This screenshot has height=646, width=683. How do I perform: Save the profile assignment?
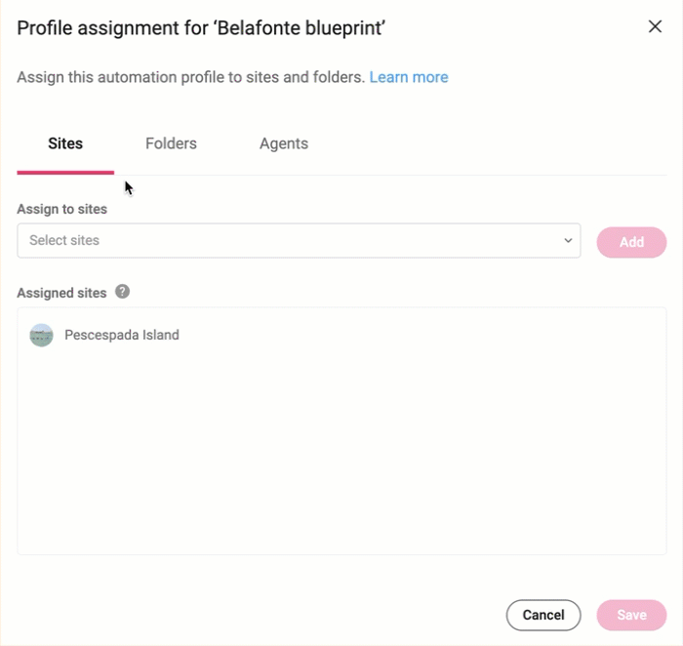pos(631,615)
